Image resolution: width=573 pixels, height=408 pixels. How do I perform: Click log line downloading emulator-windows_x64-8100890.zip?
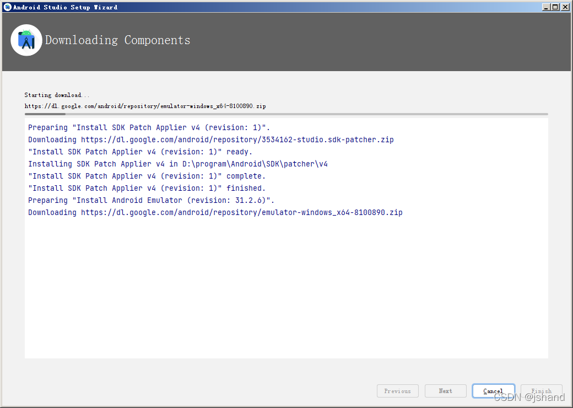click(x=215, y=212)
